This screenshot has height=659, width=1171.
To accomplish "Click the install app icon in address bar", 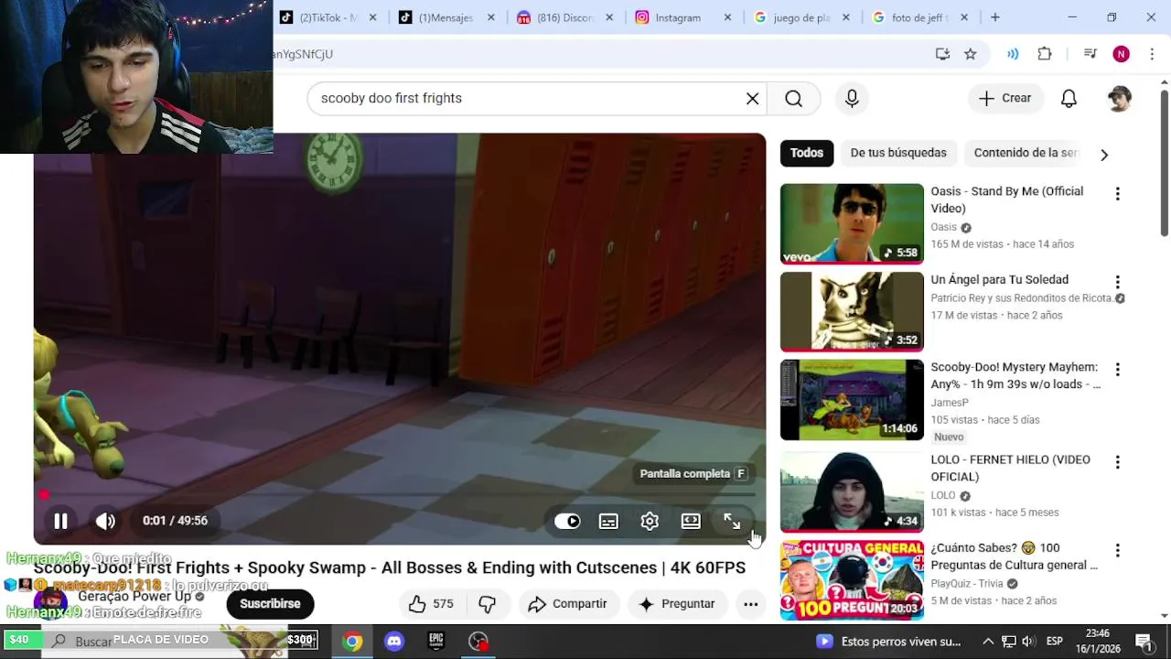I will [x=942, y=54].
